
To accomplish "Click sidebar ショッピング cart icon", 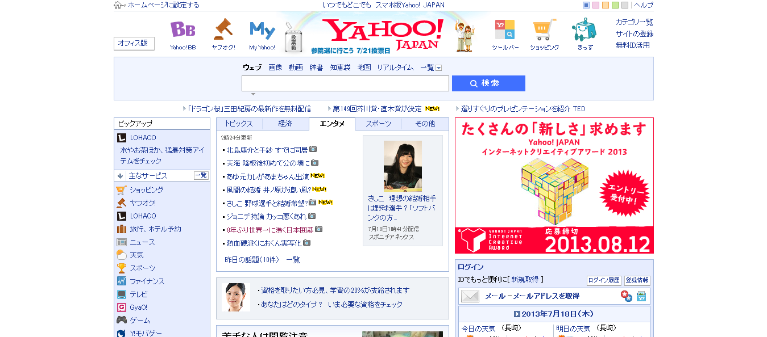I will click(x=121, y=190).
